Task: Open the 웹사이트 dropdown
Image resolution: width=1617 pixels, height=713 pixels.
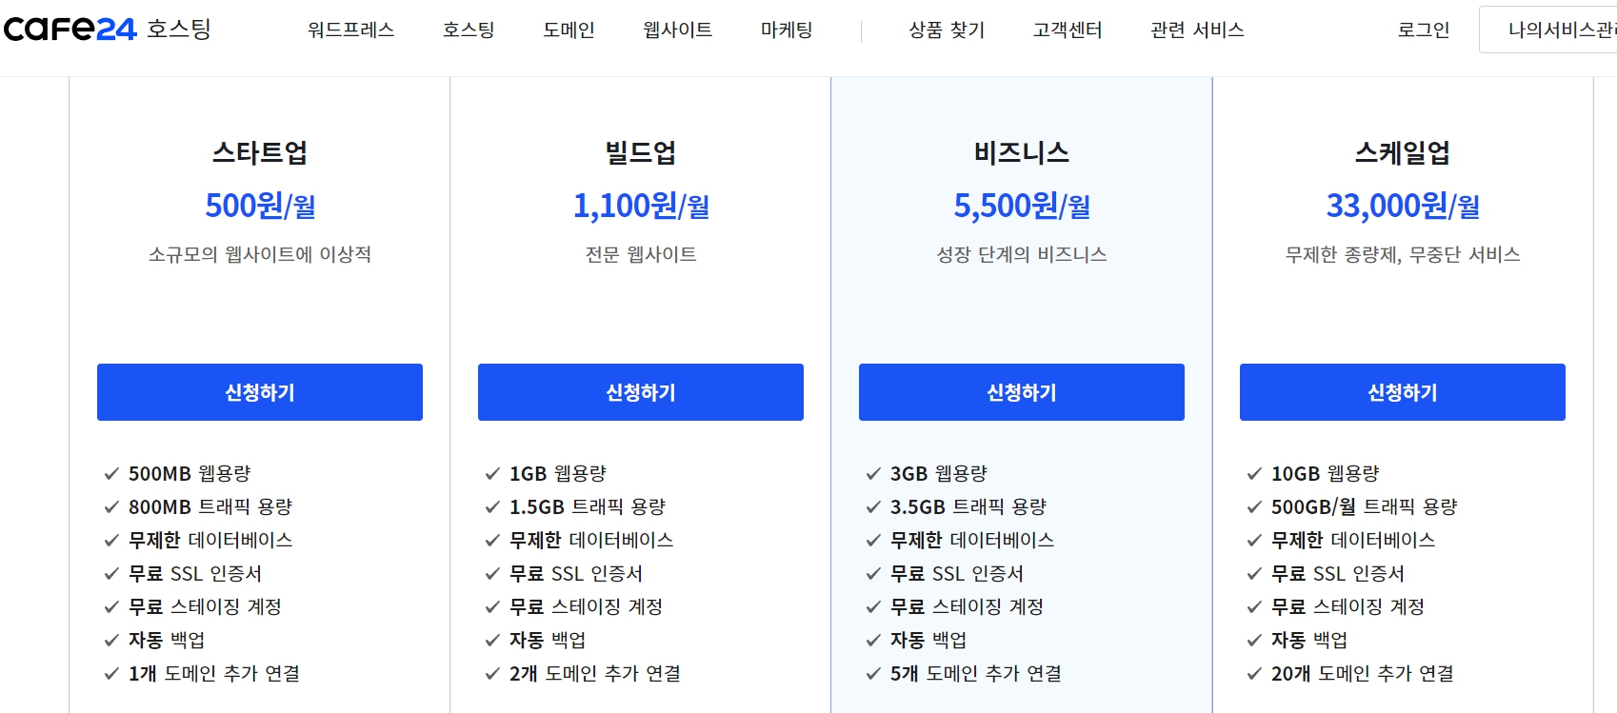Action: click(x=676, y=30)
